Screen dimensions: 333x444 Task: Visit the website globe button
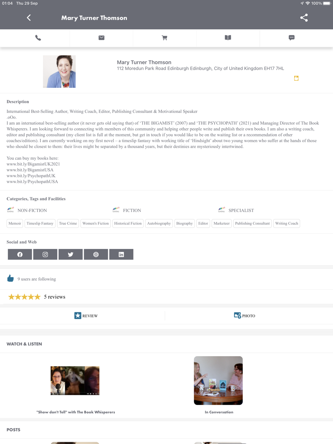96,254
